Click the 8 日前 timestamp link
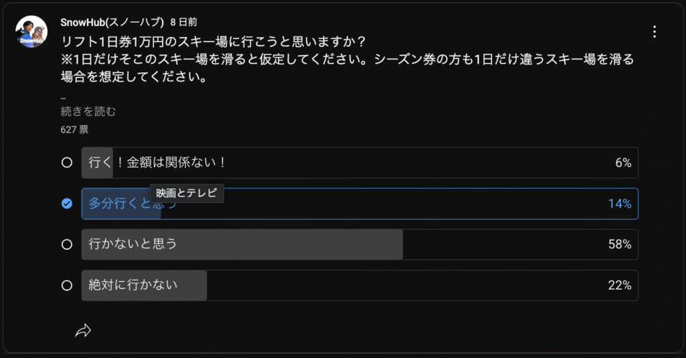Screen dimensions: 686x358 (x=184, y=23)
